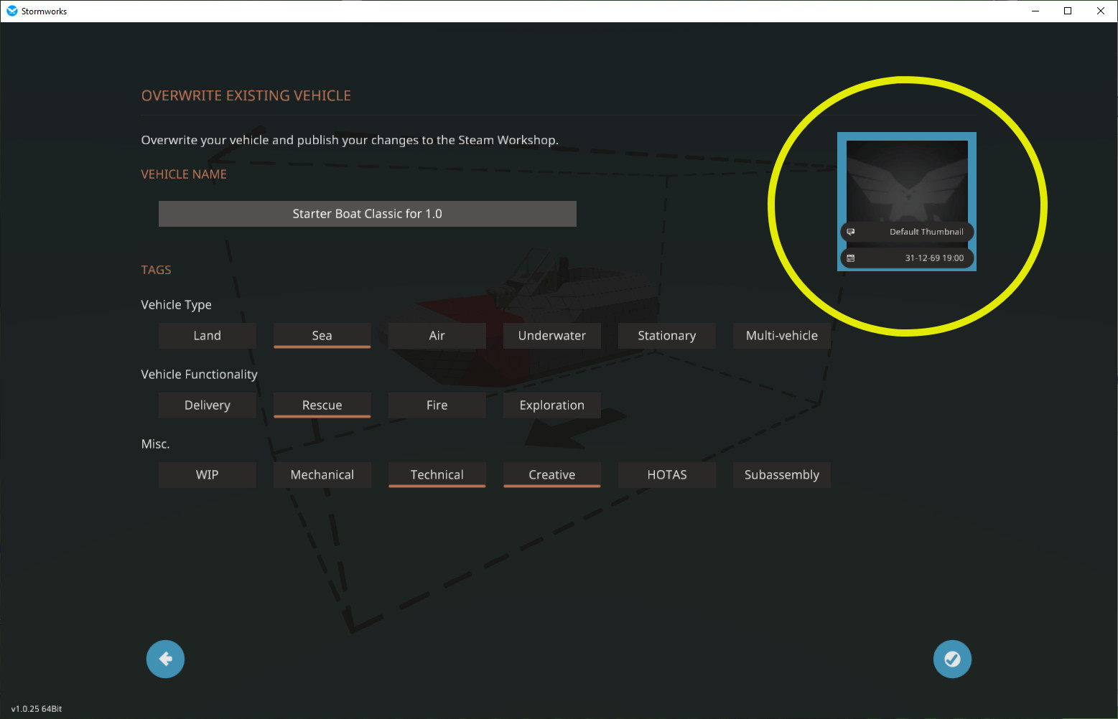This screenshot has width=1118, height=719.
Task: Click the 'v1.0.25 64Bit' version text
Action: click(37, 709)
